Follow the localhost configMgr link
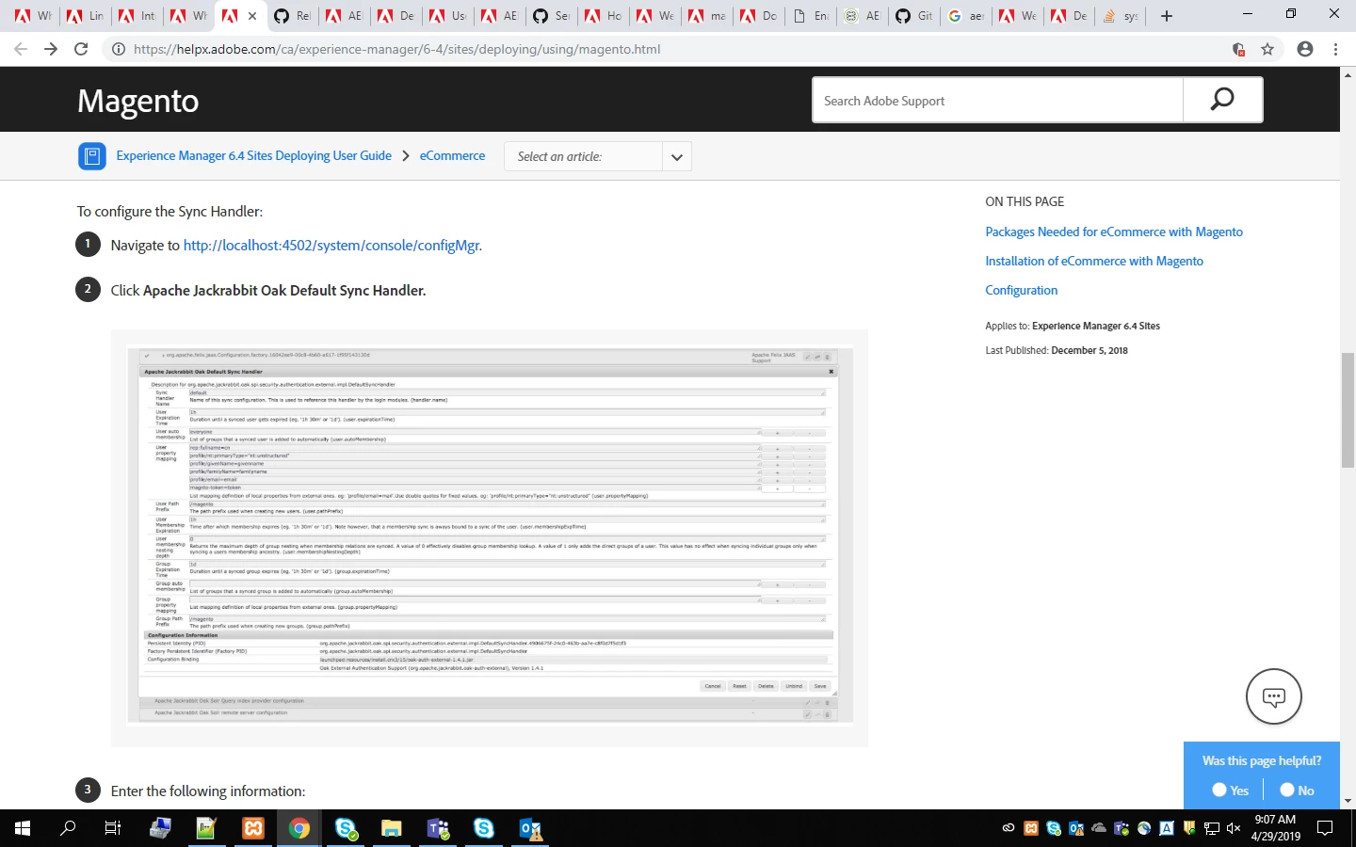Screen dimensions: 1356x847 click(x=332, y=246)
